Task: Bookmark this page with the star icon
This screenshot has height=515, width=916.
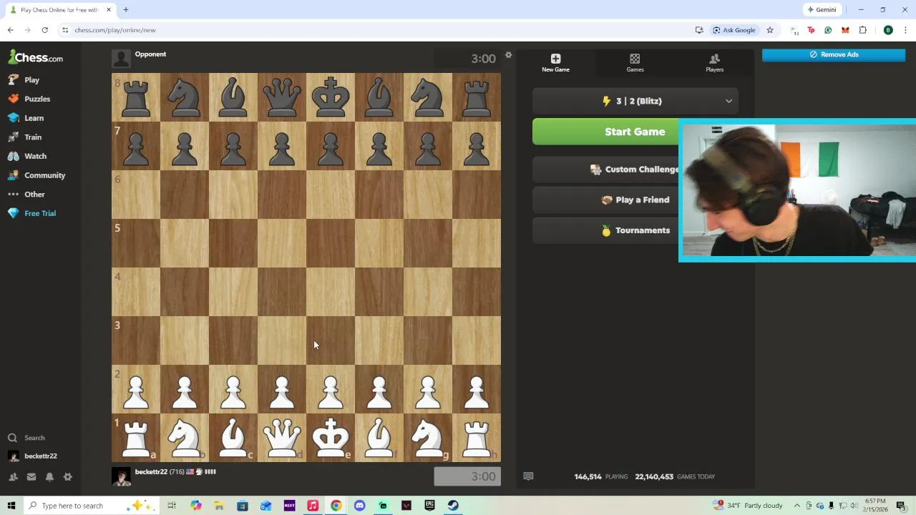Action: [x=770, y=30]
